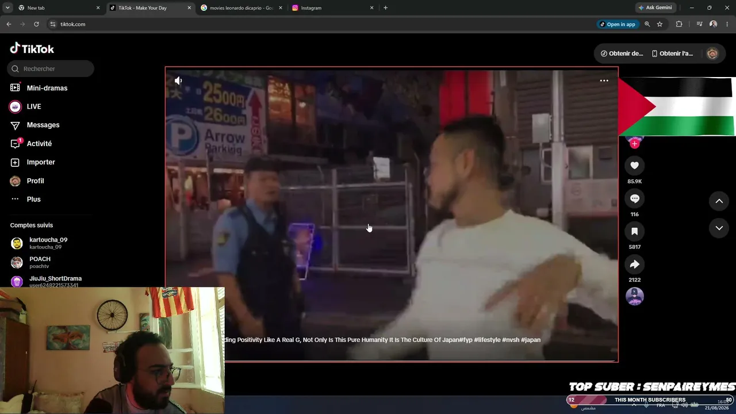Click the Obtenir l'a... app button
Screen dimensions: 736x414
[672, 53]
